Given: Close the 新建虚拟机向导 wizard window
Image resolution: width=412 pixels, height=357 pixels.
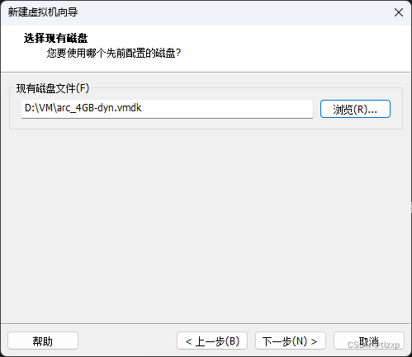Looking at the screenshot, I should pos(399,12).
